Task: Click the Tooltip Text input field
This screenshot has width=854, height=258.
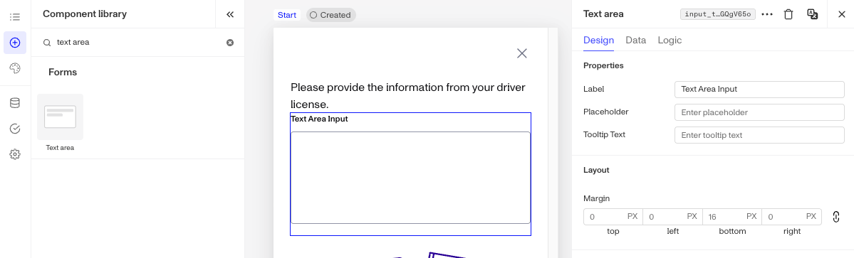Action: click(x=759, y=135)
